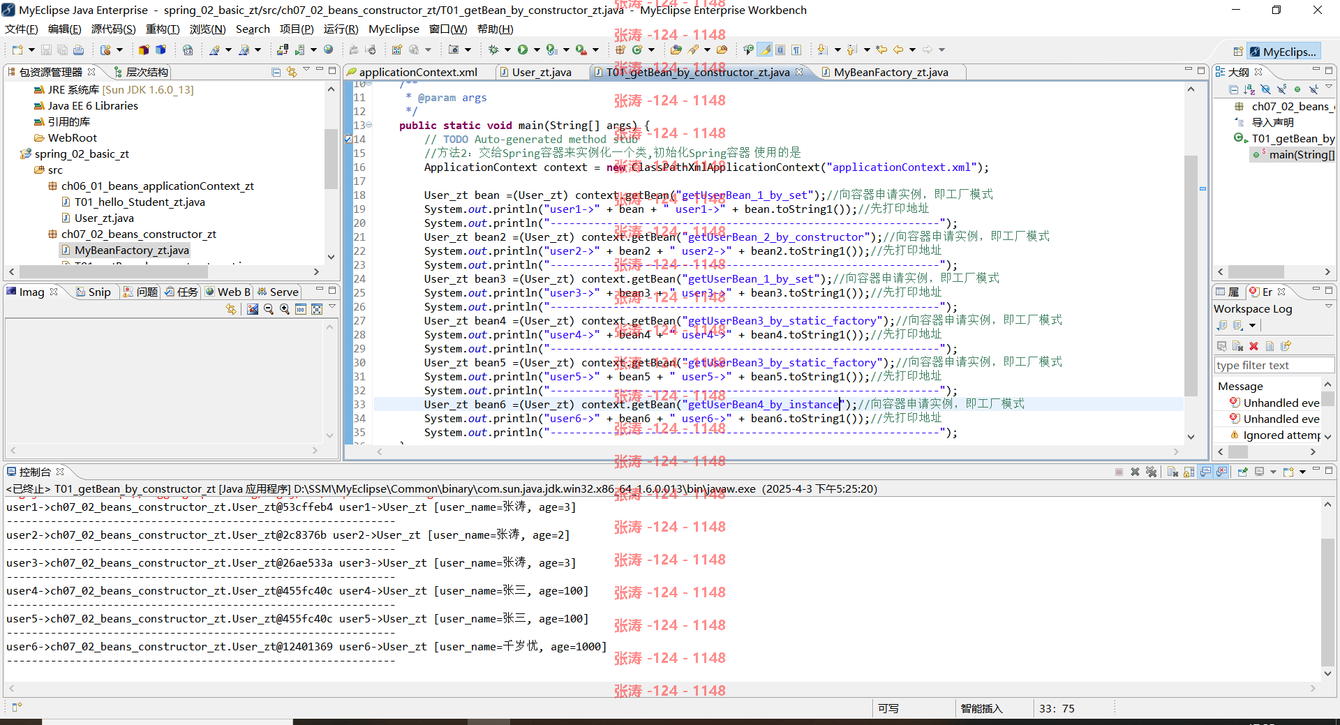Open the 运行(R) menu

tap(341, 29)
